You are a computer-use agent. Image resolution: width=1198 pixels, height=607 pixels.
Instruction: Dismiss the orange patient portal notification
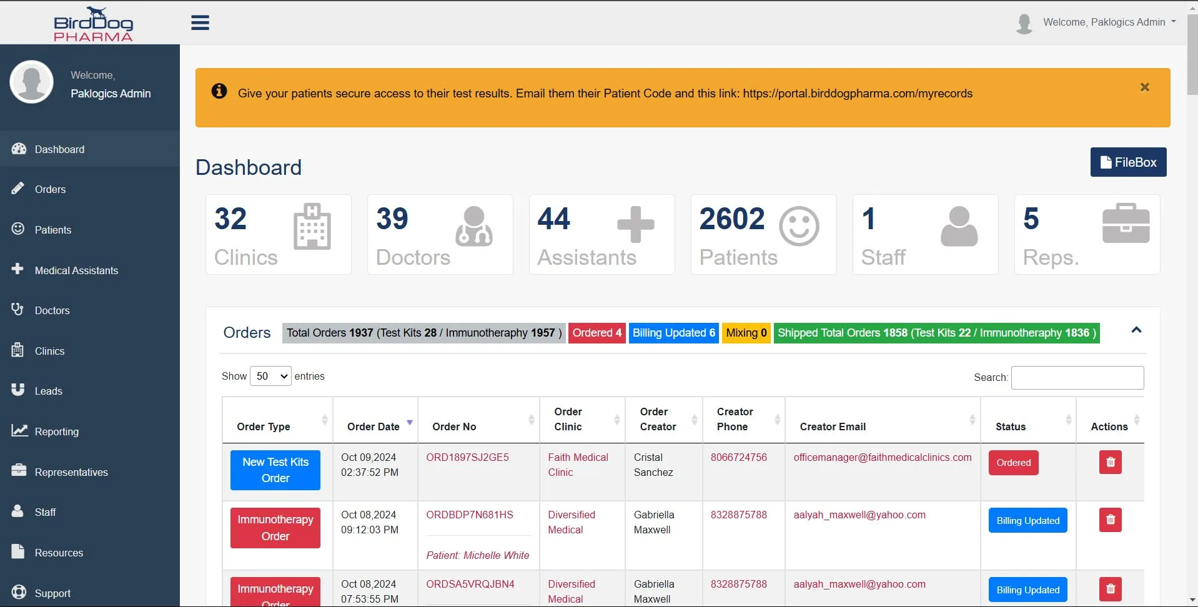coord(1144,87)
